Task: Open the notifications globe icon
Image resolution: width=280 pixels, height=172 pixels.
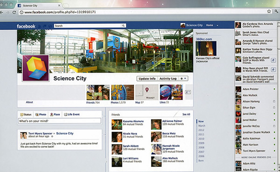Action: click(x=50, y=26)
